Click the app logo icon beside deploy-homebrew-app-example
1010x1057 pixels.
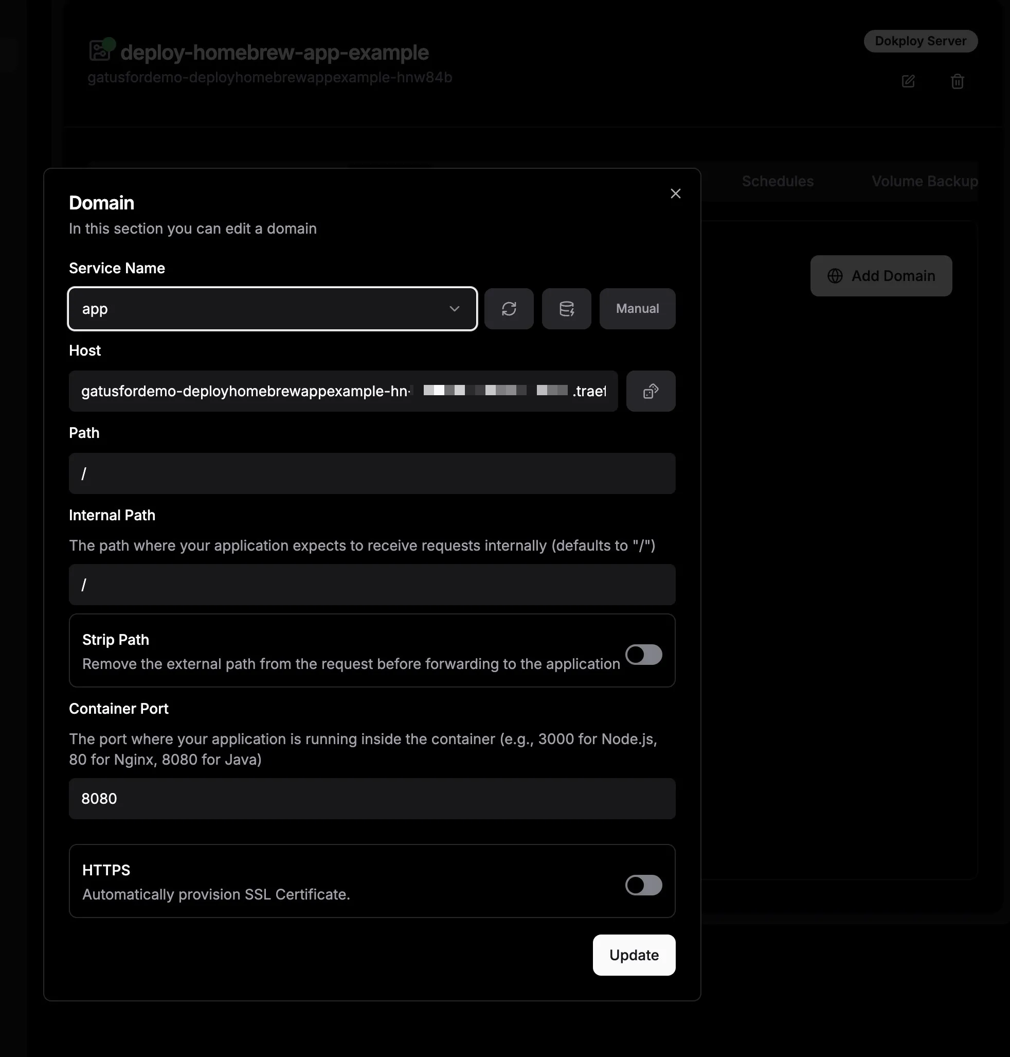tap(100, 51)
